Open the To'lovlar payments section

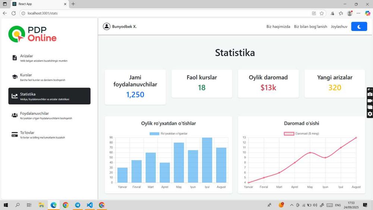click(49, 135)
